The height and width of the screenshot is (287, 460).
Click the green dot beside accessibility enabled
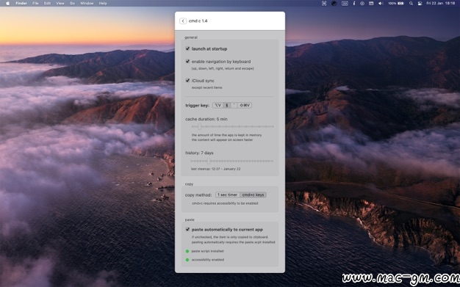pyautogui.click(x=187, y=260)
